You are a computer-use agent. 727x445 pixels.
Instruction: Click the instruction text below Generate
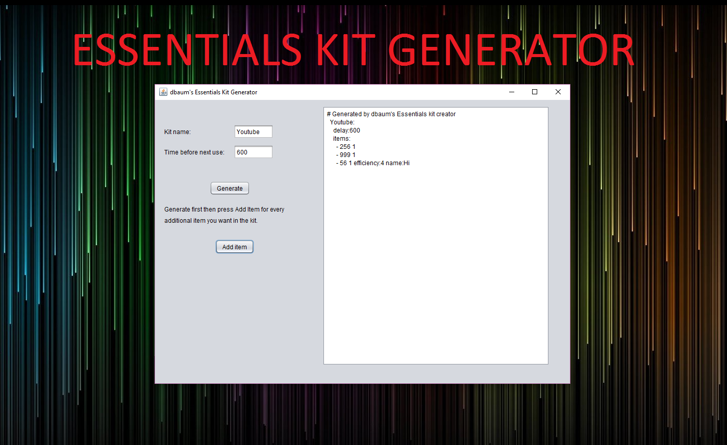coord(224,215)
